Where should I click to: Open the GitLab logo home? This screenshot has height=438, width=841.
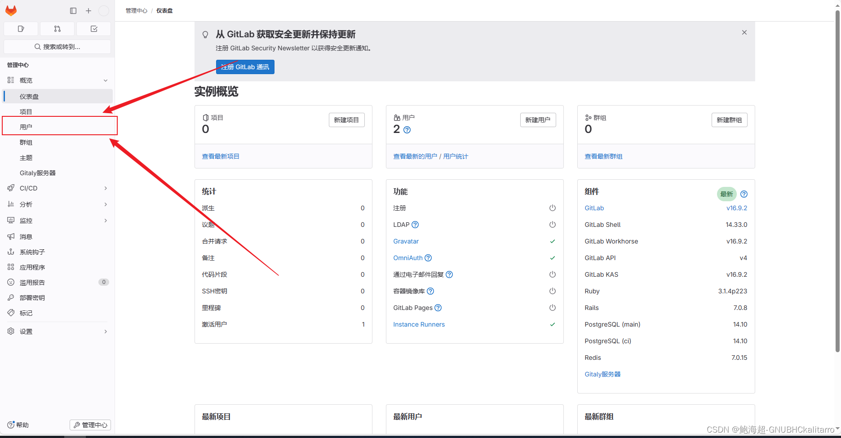(11, 11)
